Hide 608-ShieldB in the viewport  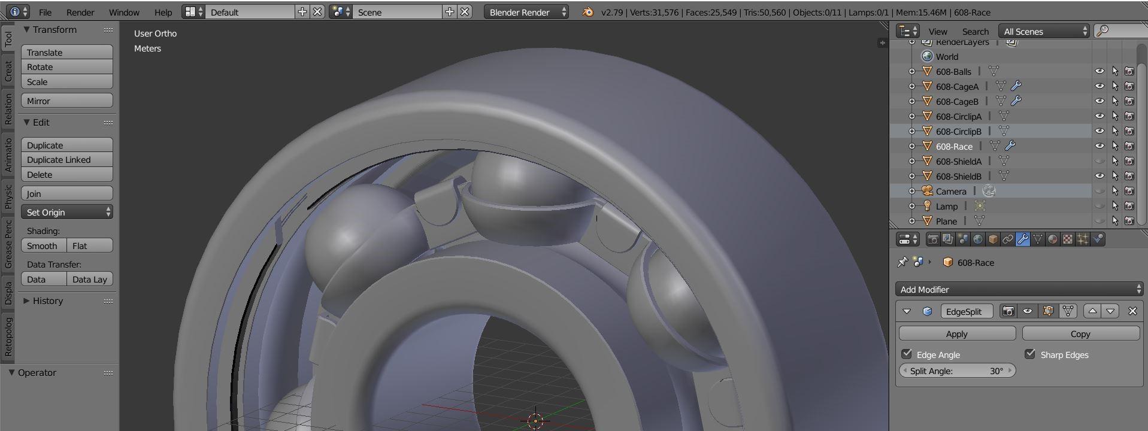[1099, 176]
